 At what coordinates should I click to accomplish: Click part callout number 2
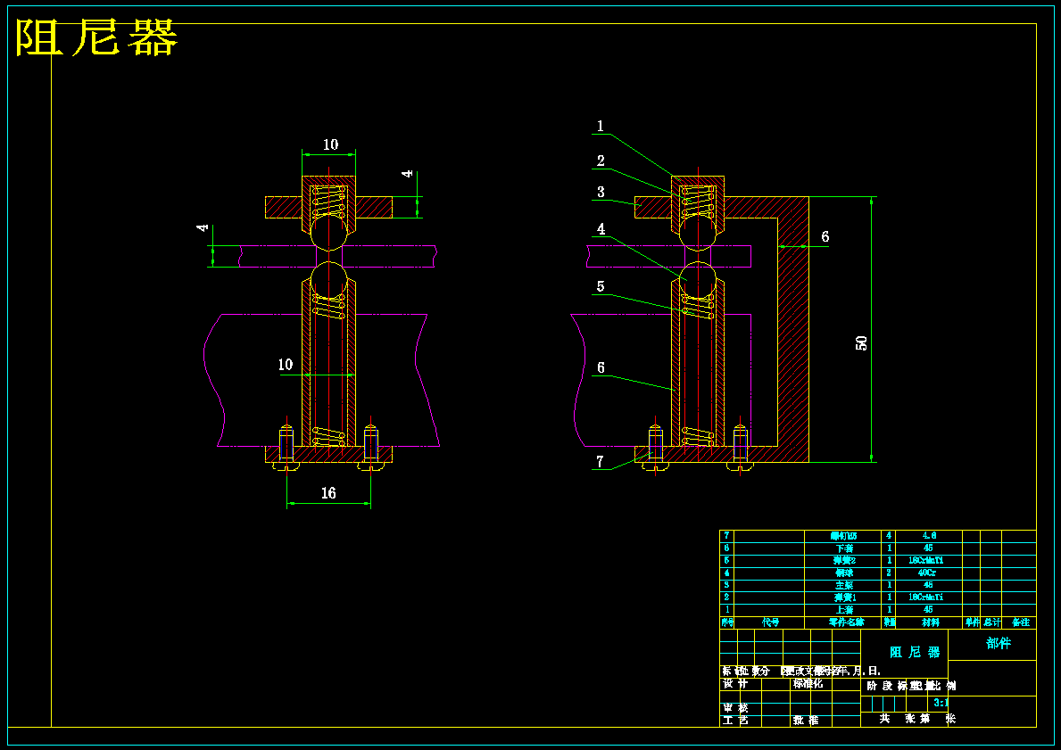601,161
